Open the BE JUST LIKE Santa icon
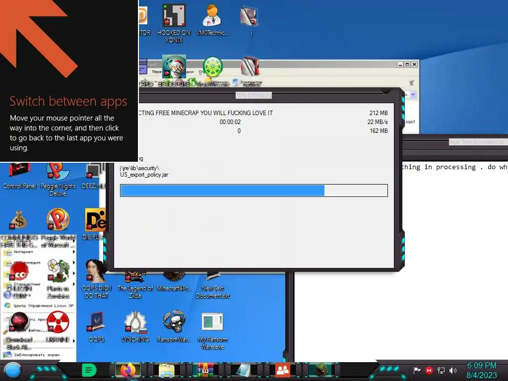508x381 pixels. pyautogui.click(x=174, y=71)
